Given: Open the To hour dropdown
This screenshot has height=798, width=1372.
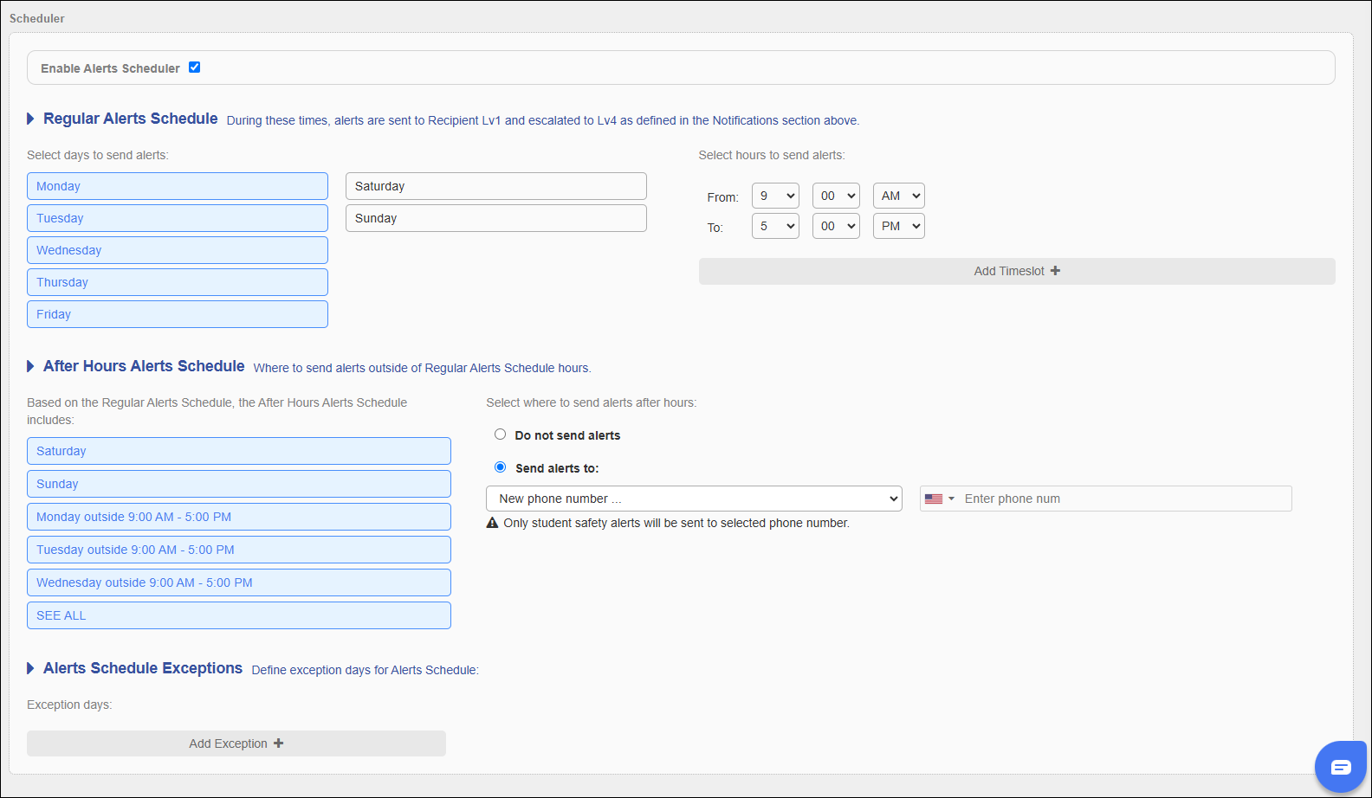Looking at the screenshot, I should [775, 226].
